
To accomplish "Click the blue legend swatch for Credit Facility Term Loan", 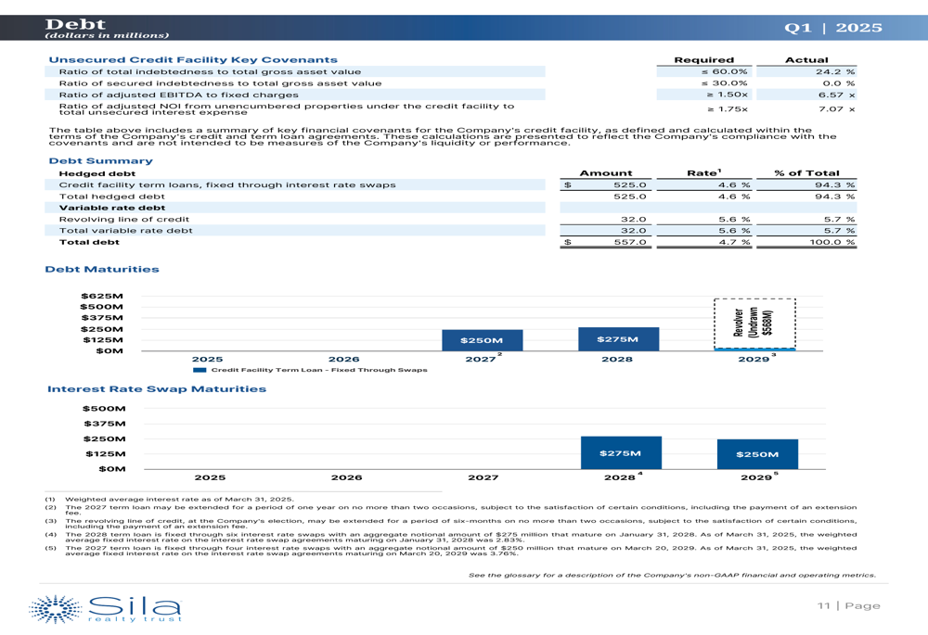I will [x=200, y=370].
